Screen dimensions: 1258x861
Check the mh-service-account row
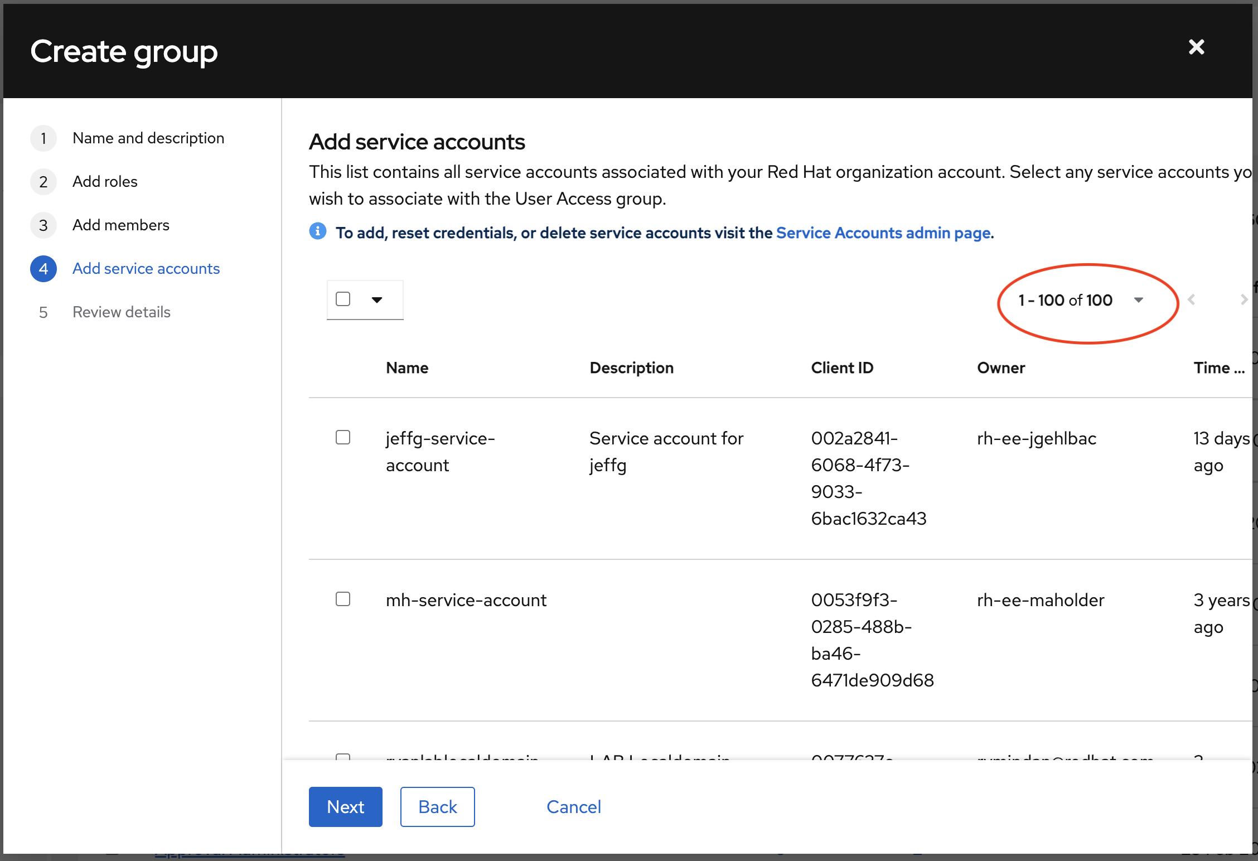point(343,599)
